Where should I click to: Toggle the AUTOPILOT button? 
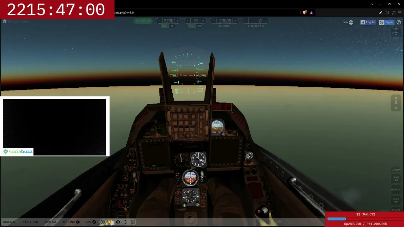(143, 21)
